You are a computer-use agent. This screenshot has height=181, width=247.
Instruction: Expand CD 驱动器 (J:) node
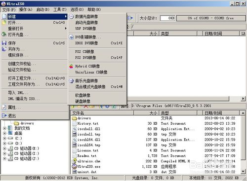[4, 159]
